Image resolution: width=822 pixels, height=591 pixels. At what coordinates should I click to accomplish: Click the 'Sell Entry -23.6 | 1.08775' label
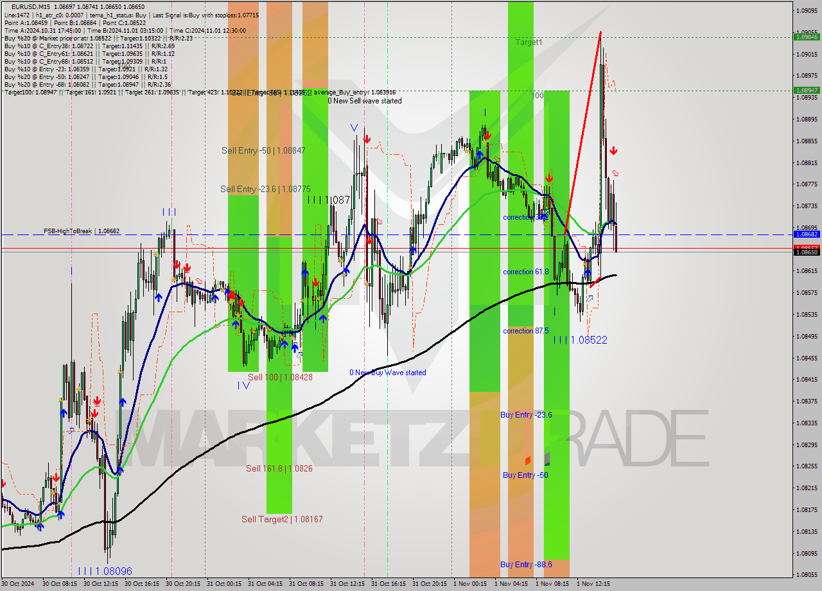point(265,189)
